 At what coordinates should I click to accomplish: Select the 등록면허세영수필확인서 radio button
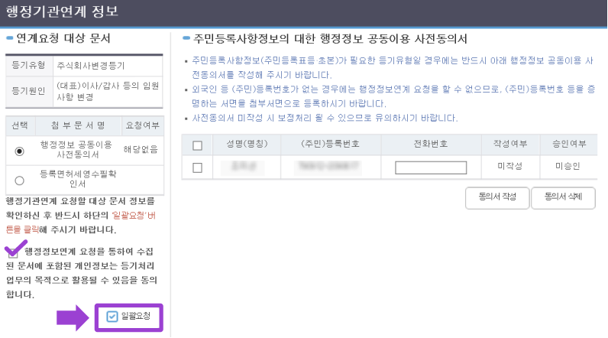pyautogui.click(x=19, y=180)
